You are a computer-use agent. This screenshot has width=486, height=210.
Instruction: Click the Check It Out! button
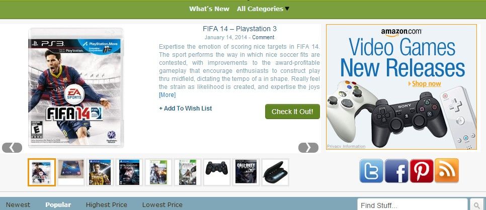coord(292,112)
